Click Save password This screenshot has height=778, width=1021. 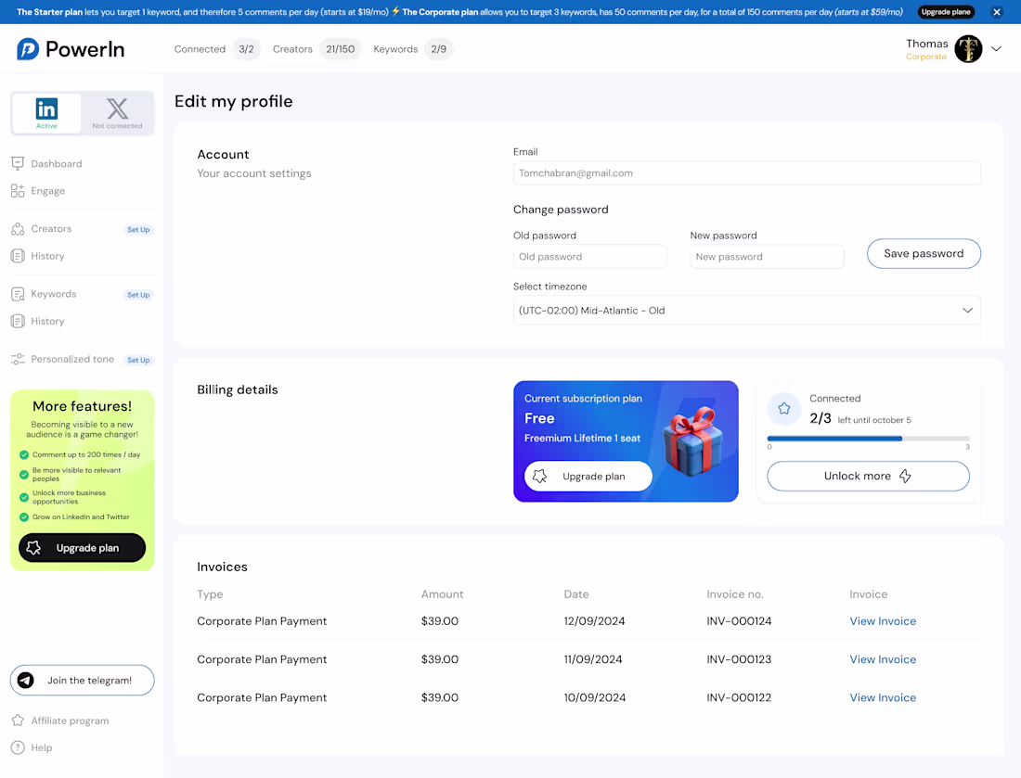924,253
